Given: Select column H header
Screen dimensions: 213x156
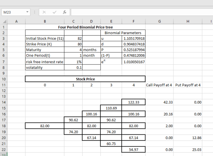Looking at the screenshot, I should click(188, 21).
